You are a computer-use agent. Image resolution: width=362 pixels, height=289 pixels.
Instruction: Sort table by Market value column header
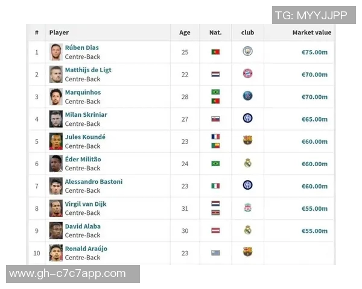311,33
